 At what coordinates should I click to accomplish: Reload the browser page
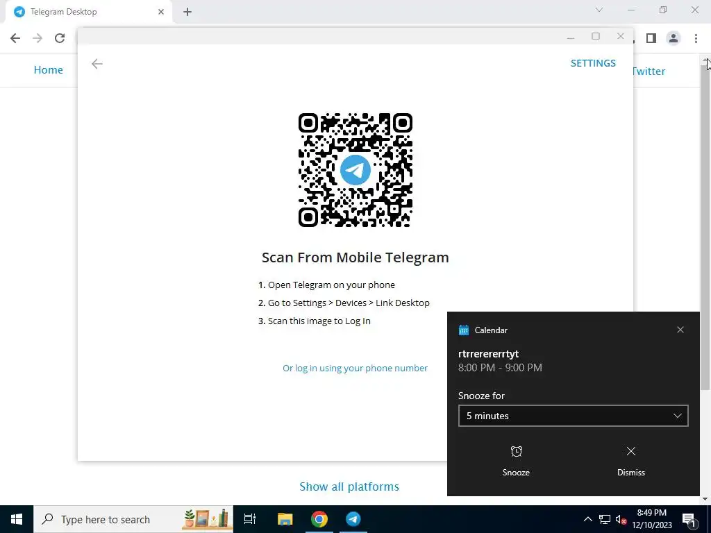point(60,38)
